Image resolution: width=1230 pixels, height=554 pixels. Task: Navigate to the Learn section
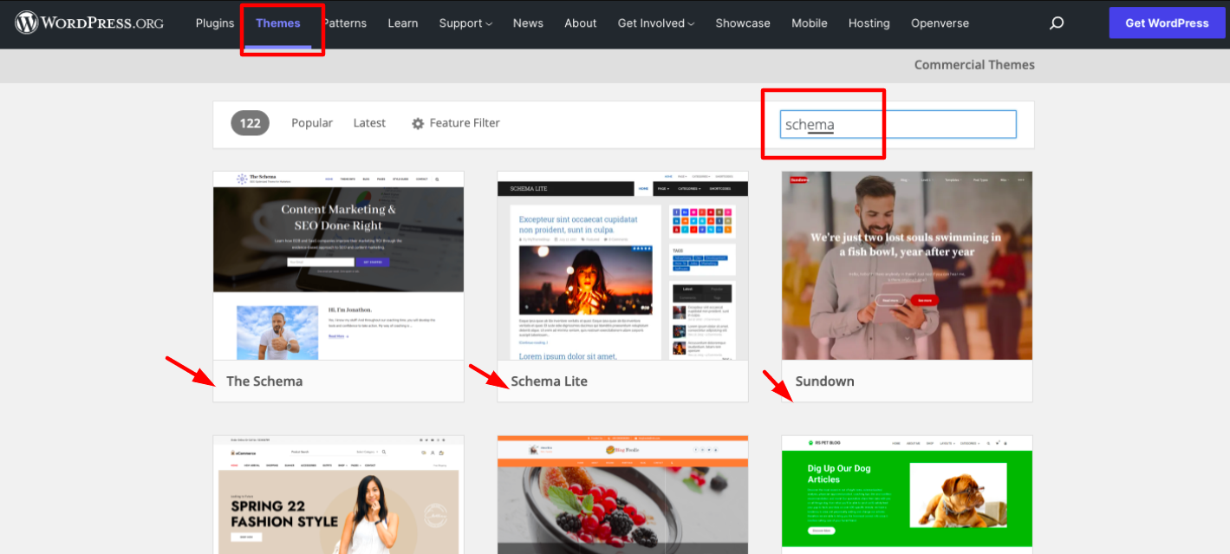[402, 23]
